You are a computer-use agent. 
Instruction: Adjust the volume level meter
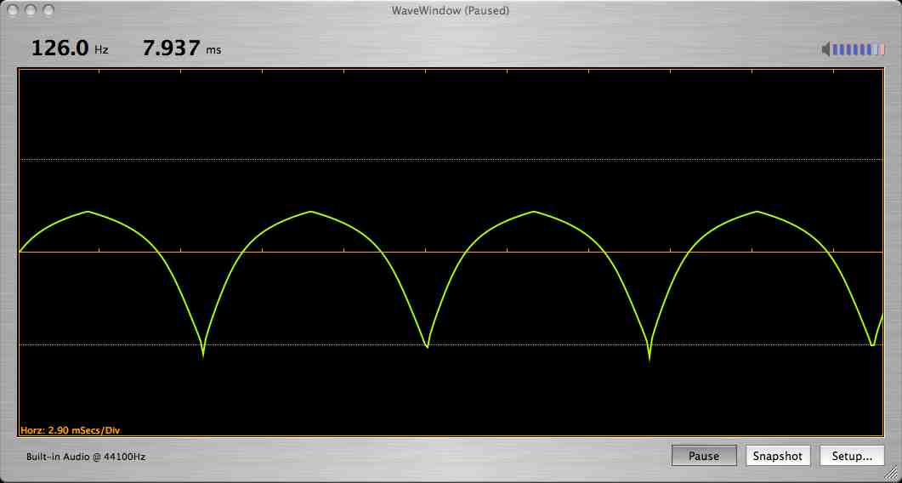[x=859, y=49]
